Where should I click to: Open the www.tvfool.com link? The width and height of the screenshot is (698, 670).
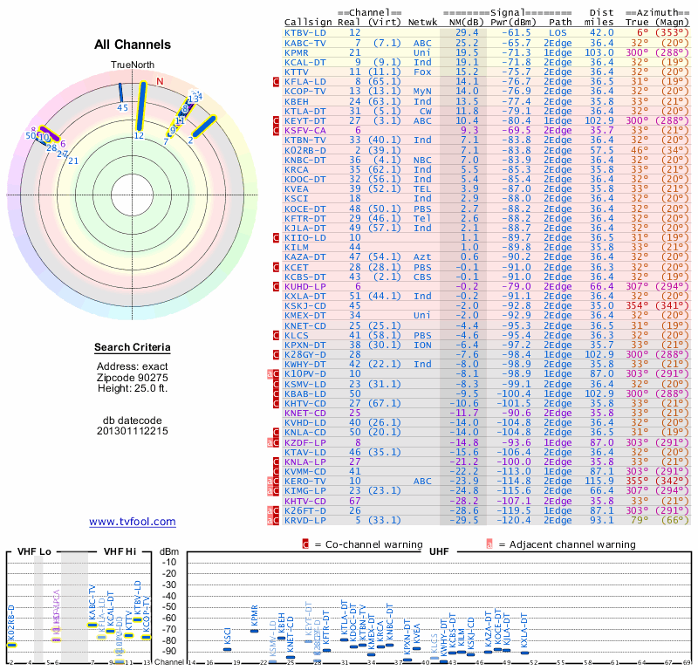coord(133,522)
